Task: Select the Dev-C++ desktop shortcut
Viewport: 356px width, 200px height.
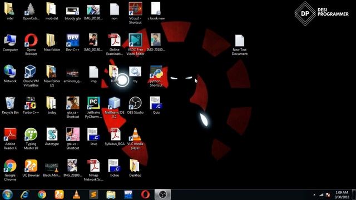Action: tap(72, 41)
